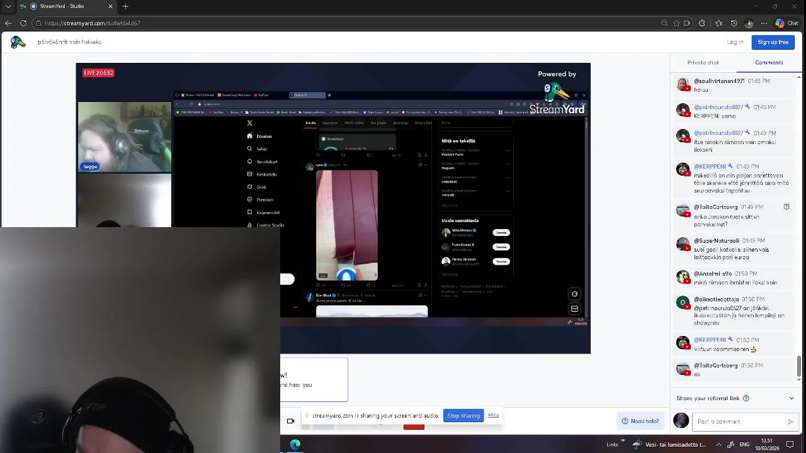Click the camera icon in the bottom bar
The width and height of the screenshot is (806, 453).
point(290,421)
